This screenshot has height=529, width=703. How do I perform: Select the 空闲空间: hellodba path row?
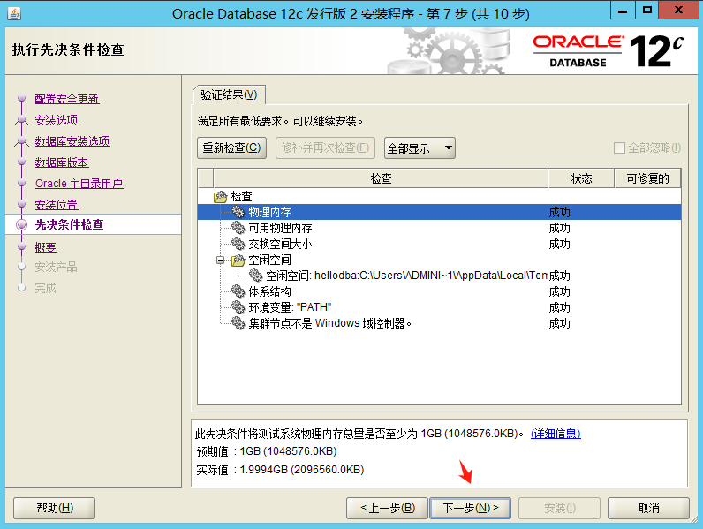(440, 276)
